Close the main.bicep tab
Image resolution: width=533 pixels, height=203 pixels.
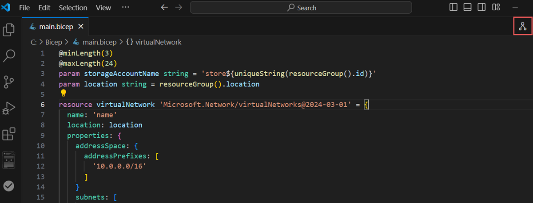click(x=81, y=27)
